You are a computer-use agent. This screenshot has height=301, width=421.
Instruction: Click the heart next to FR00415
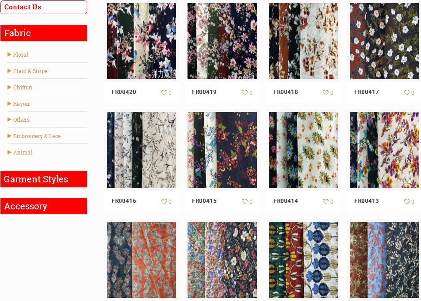(245, 201)
